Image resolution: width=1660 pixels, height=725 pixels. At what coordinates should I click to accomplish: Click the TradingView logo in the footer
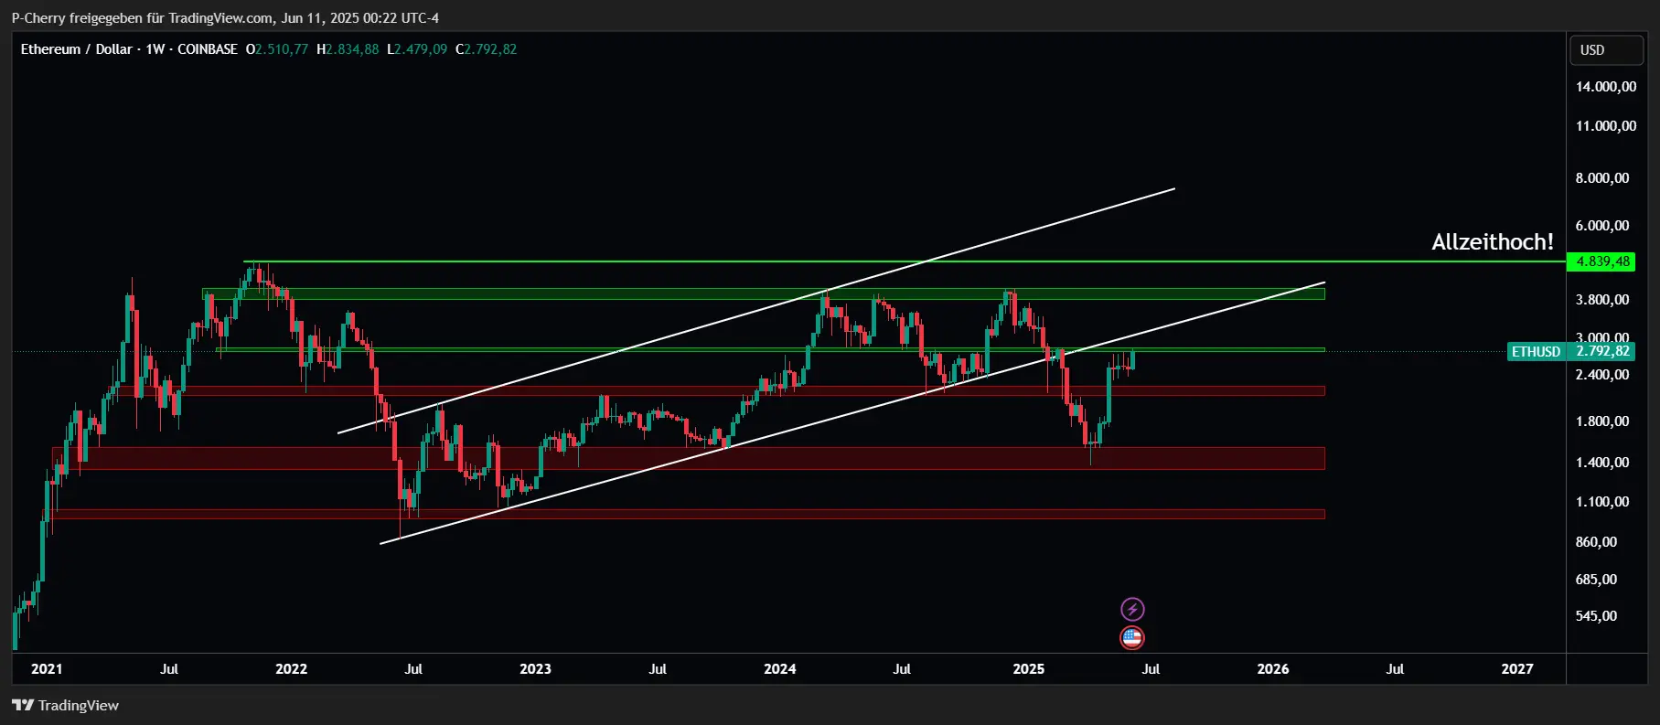[x=65, y=705]
